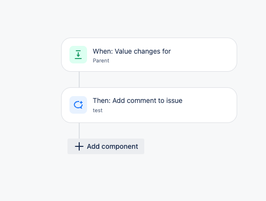Select the downward arrow glyph in the trigger icon
The height and width of the screenshot is (201, 266).
click(x=78, y=55)
